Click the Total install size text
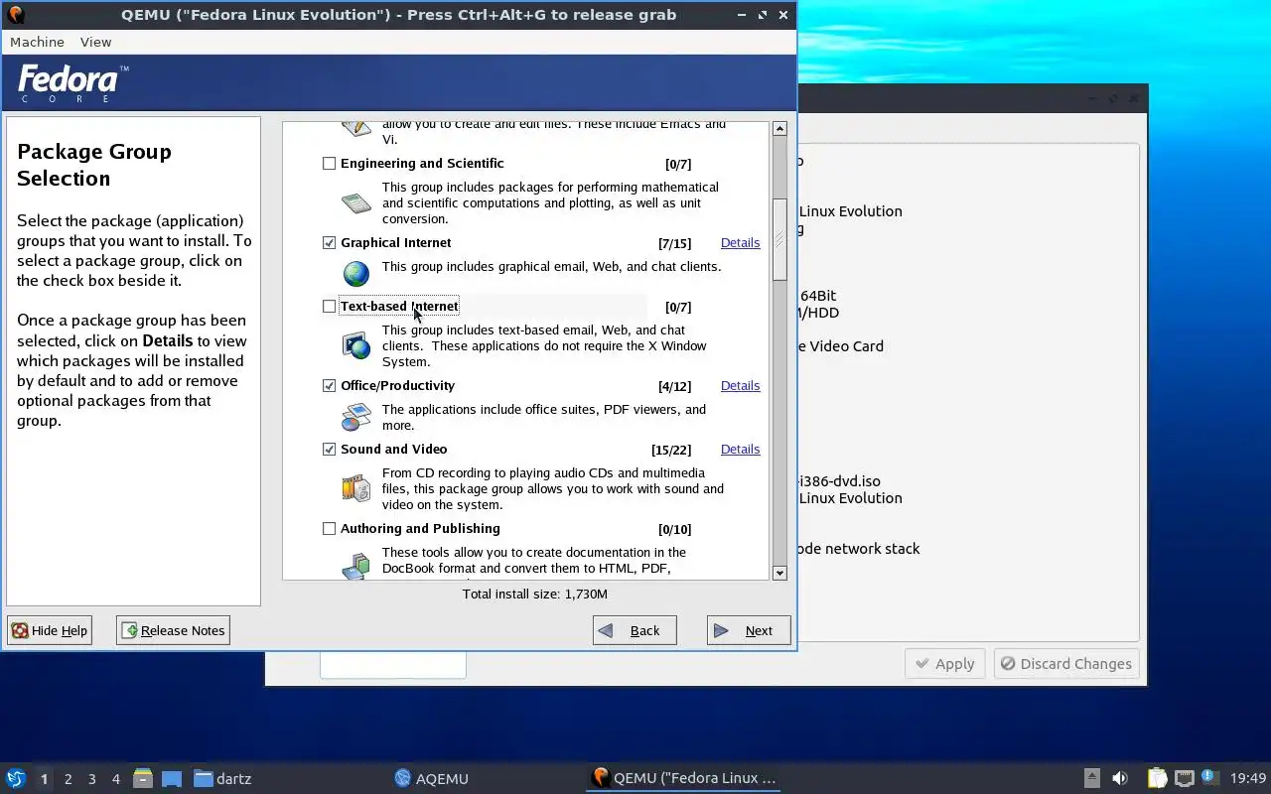The image size is (1271, 794). (535, 594)
